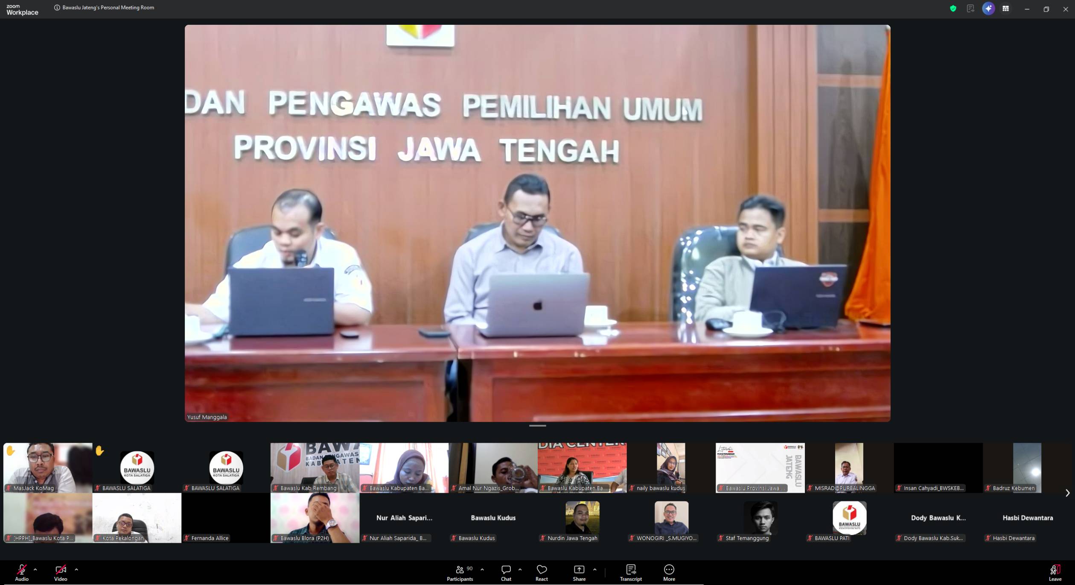The width and height of the screenshot is (1075, 585).
Task: Select the WONOGIRI_S.MUGIYO thumbnail
Action: [671, 518]
